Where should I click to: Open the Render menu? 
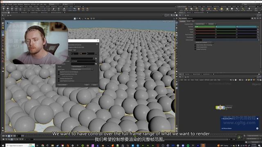[x=10, y=4]
